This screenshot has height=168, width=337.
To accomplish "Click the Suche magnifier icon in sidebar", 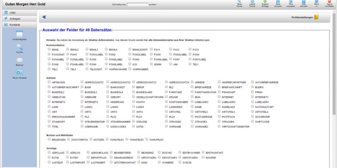I will click(x=19, y=47).
